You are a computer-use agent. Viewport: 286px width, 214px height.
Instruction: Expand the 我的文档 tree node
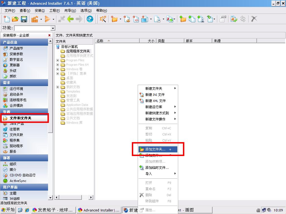coord(58,87)
